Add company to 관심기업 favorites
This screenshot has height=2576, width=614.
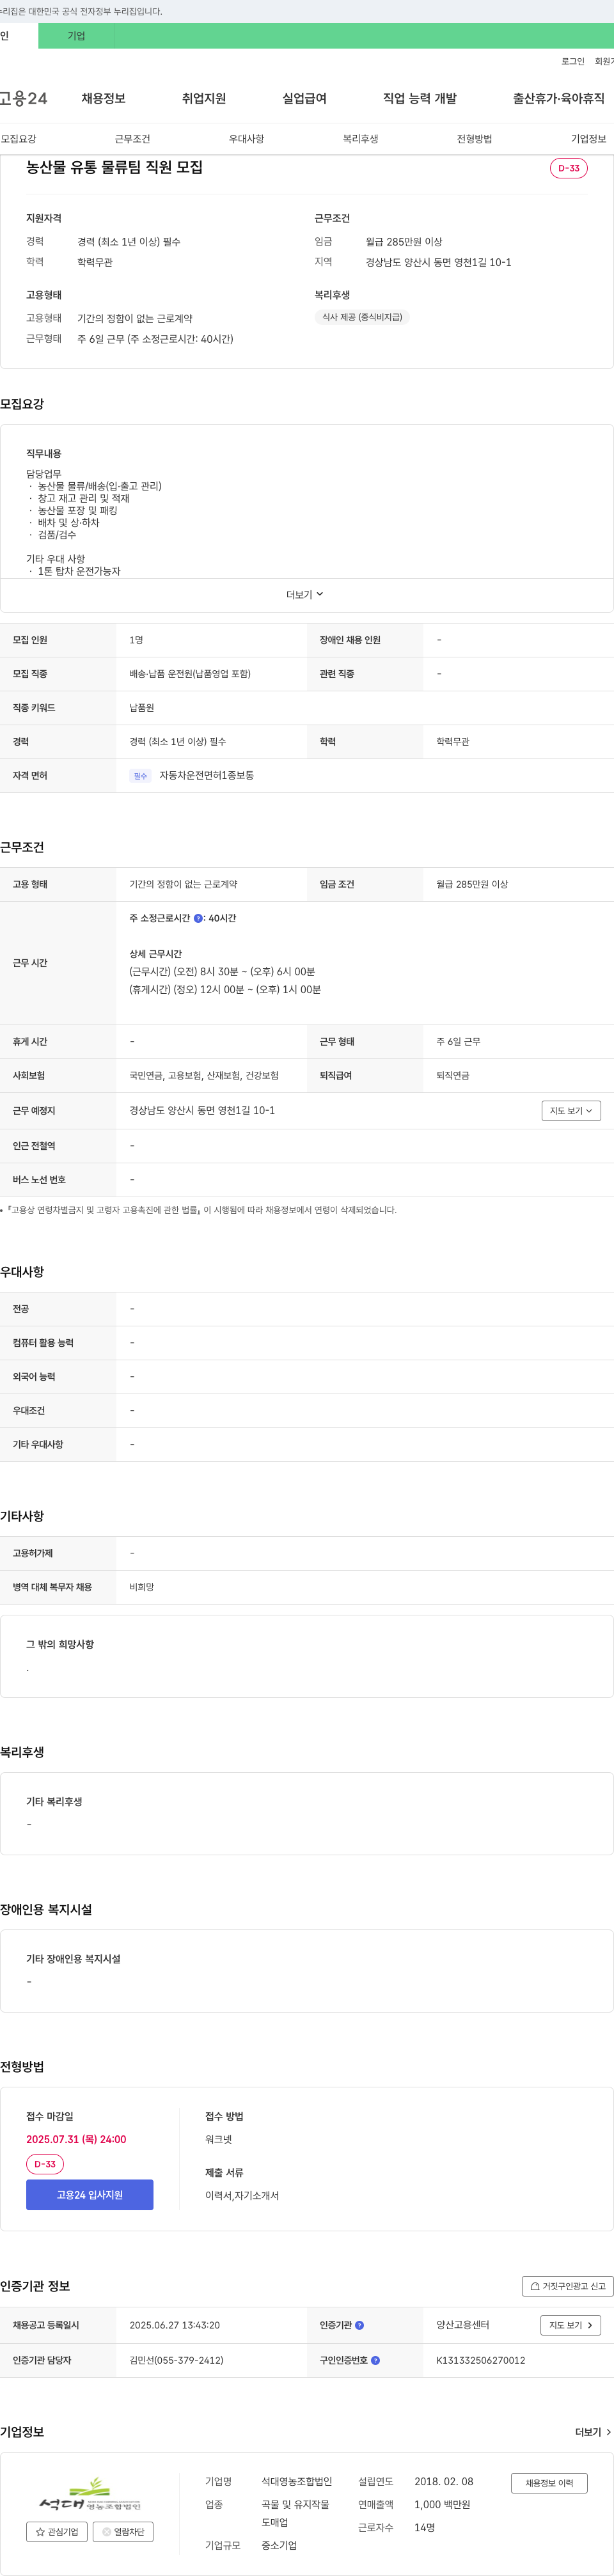click(x=57, y=2532)
